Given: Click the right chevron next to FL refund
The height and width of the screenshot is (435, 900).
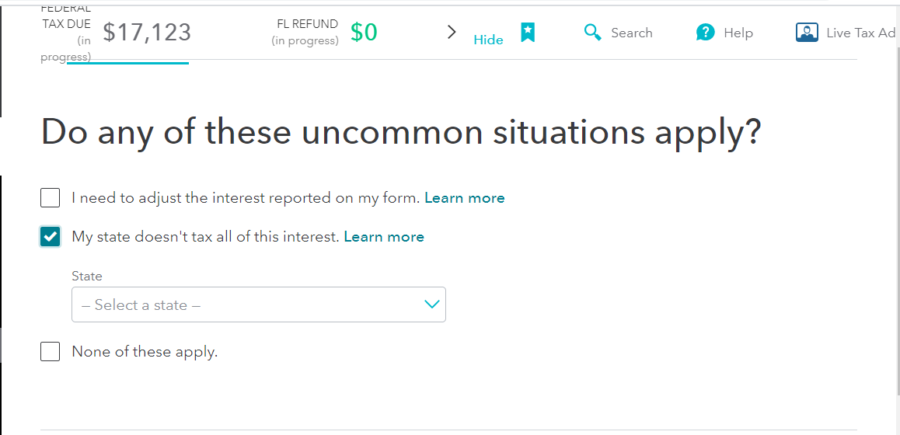Looking at the screenshot, I should click(452, 32).
